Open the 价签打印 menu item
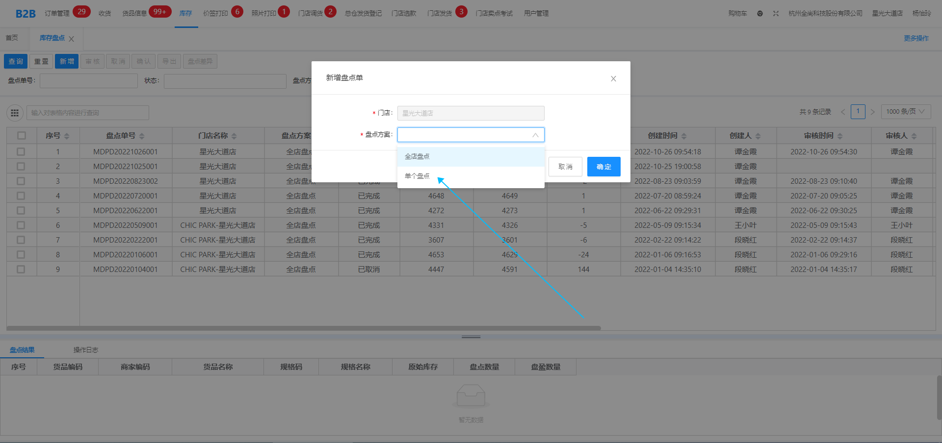Viewport: 942px width, 443px height. click(215, 13)
